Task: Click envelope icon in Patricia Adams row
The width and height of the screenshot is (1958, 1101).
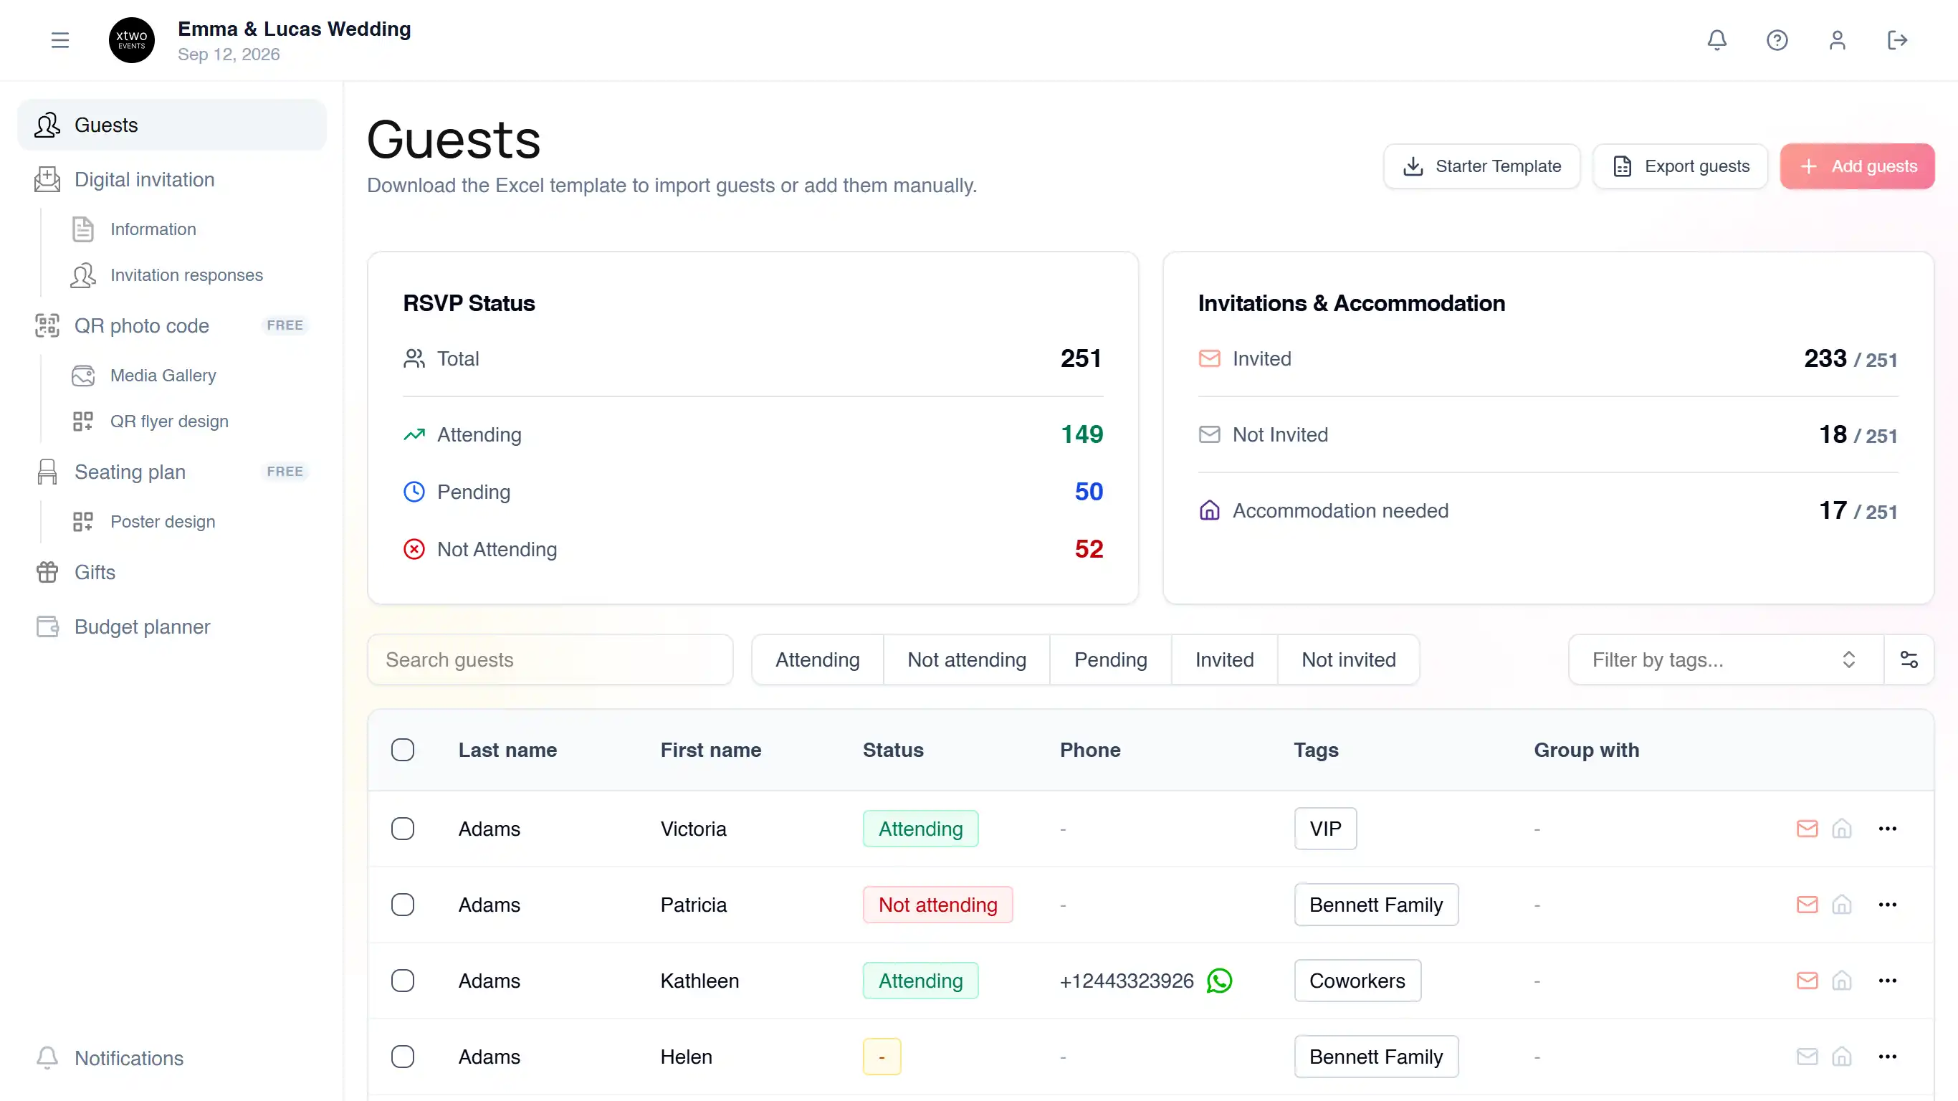Action: point(1807,904)
